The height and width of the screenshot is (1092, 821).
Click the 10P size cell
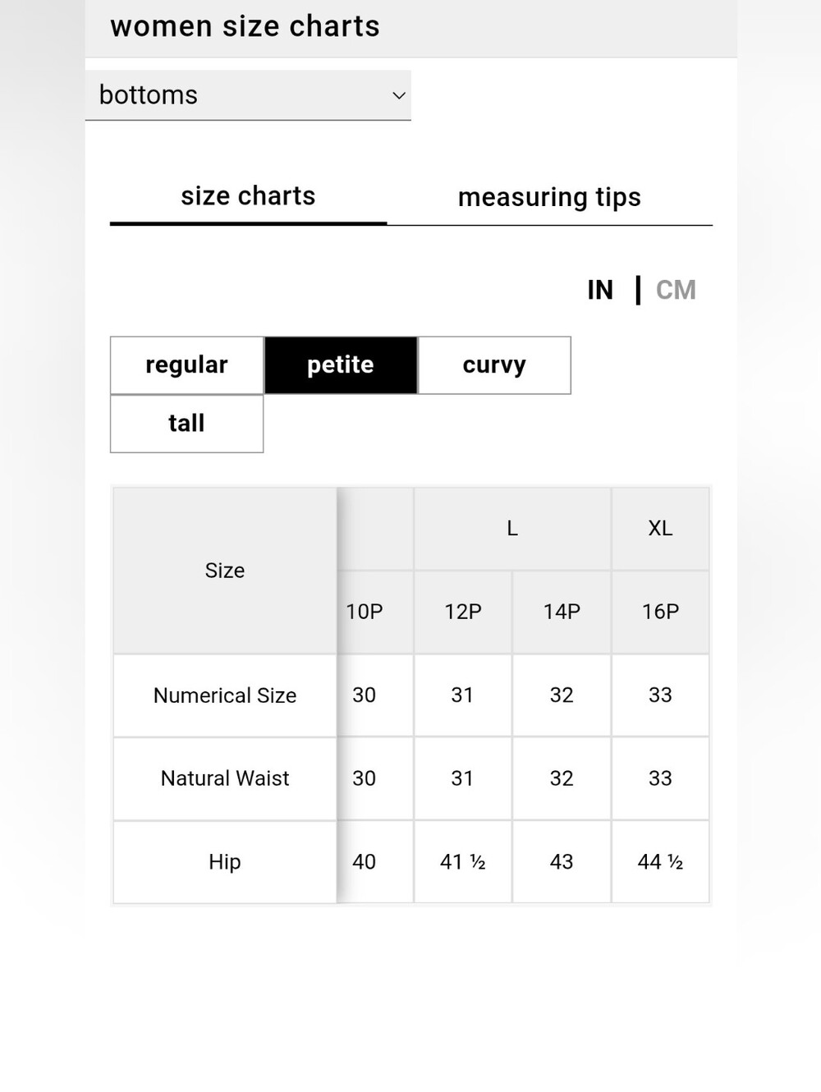[365, 613]
